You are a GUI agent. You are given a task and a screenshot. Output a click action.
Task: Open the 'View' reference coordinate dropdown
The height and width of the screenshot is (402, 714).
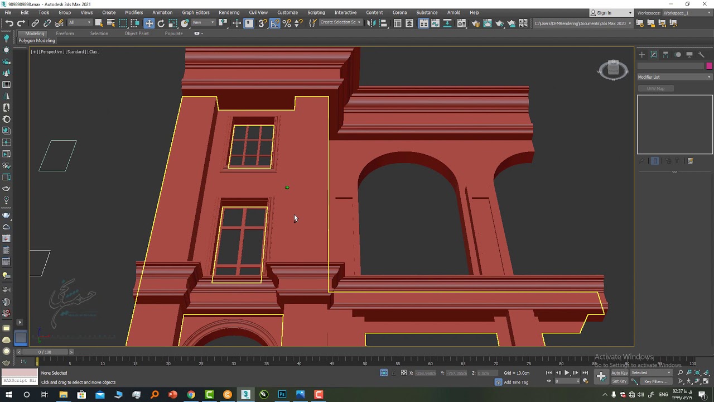pyautogui.click(x=204, y=22)
